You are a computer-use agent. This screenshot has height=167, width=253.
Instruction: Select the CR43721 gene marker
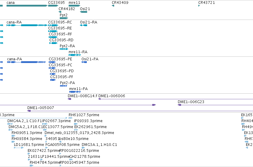pos(199,6)
